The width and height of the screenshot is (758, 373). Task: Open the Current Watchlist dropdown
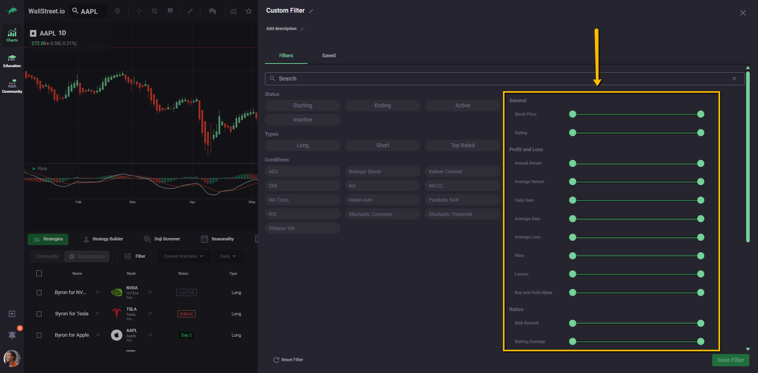point(184,256)
